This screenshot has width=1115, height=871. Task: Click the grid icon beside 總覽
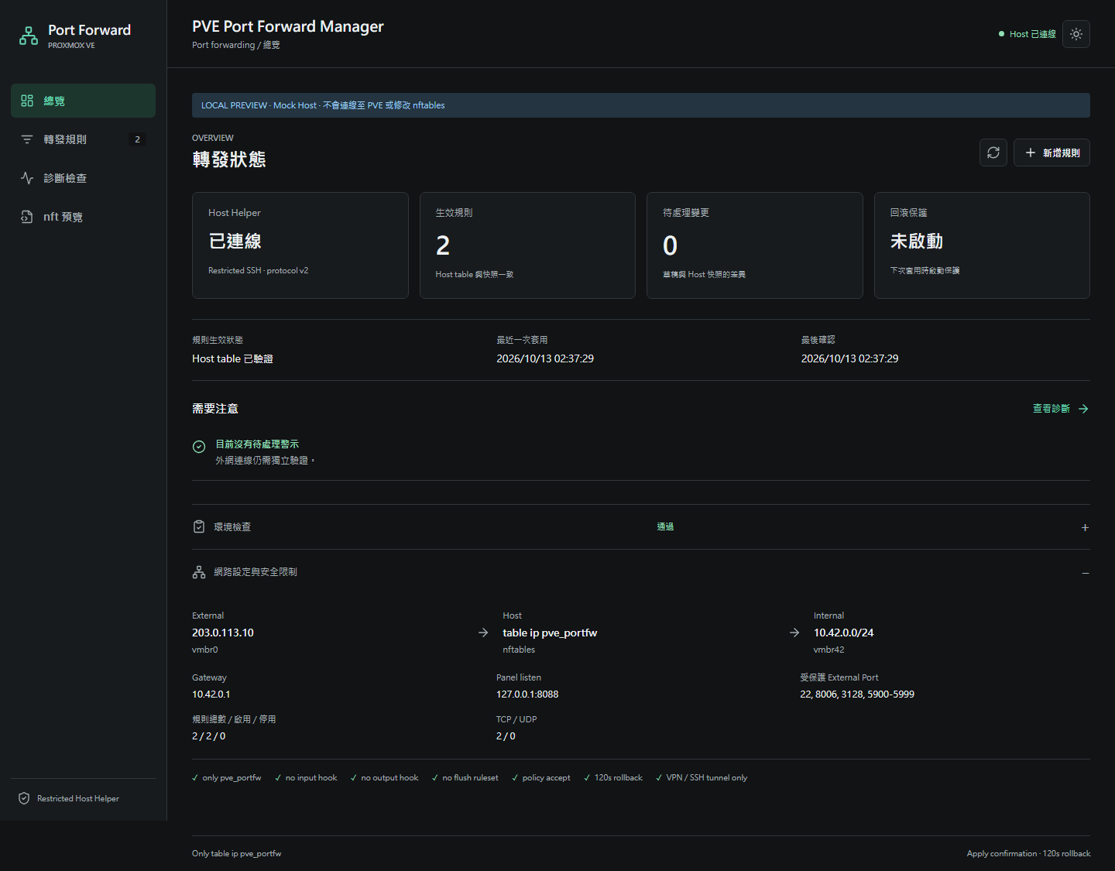coord(27,101)
